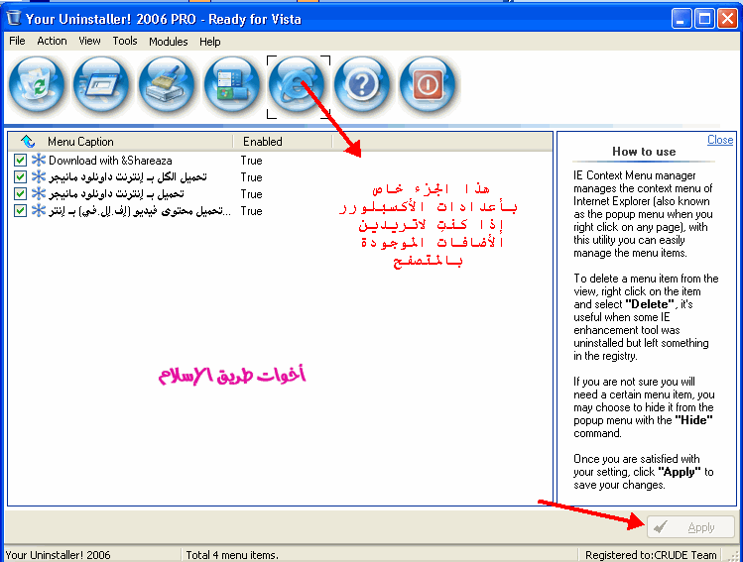Open the Help menu

tap(210, 42)
